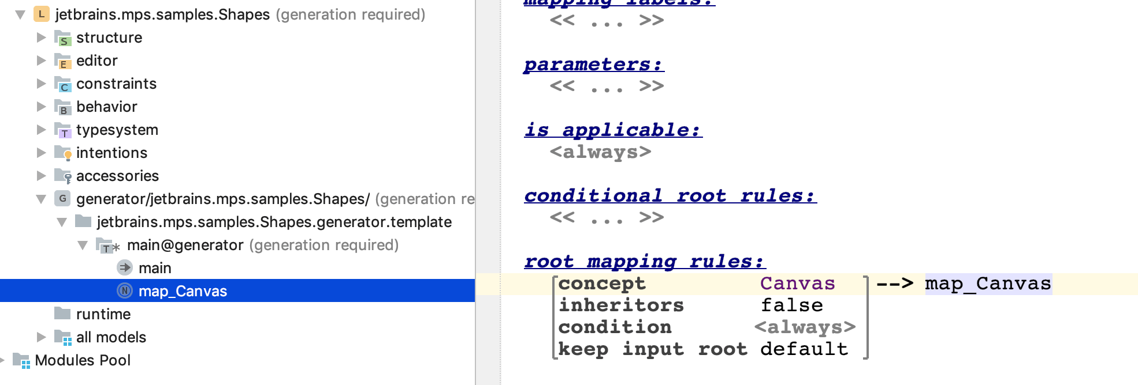
Task: Select the main@generator model row
Action: click(237, 245)
